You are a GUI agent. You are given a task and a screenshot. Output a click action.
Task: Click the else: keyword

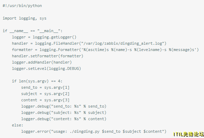point(17,125)
